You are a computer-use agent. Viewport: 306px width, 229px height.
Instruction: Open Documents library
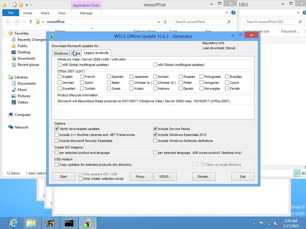click(24, 83)
